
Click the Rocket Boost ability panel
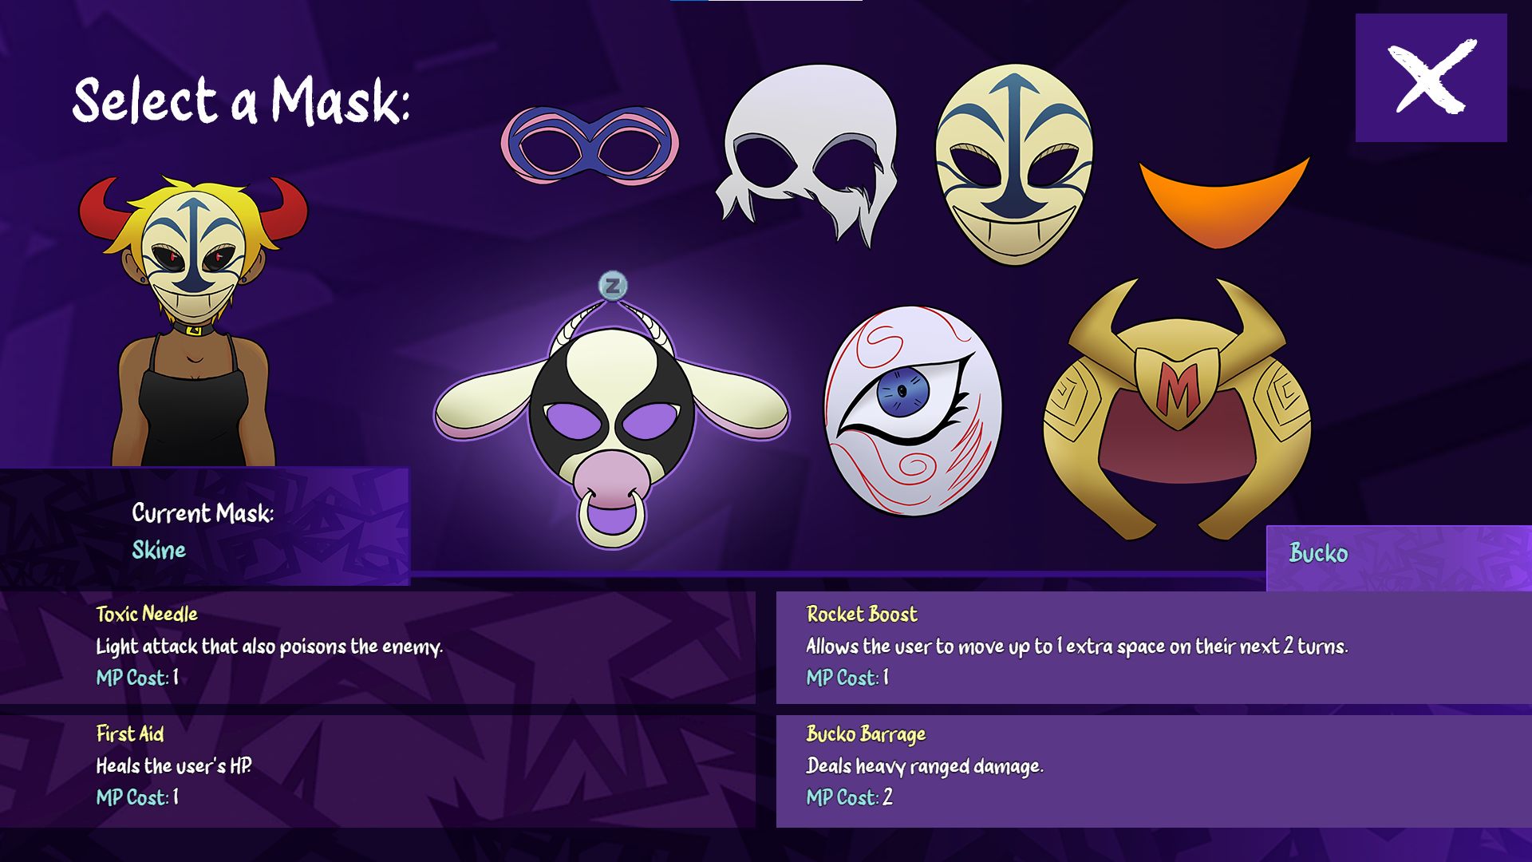coord(1154,647)
